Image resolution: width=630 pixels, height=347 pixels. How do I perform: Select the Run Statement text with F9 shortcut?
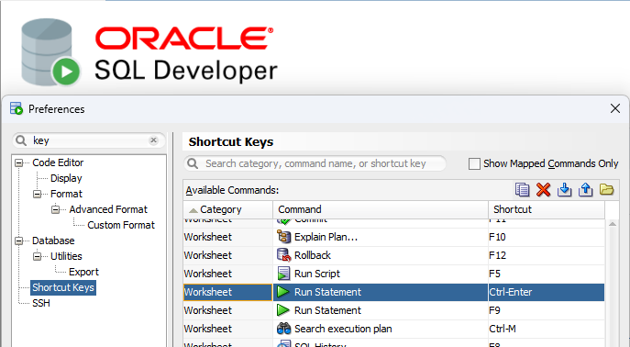coord(327,310)
